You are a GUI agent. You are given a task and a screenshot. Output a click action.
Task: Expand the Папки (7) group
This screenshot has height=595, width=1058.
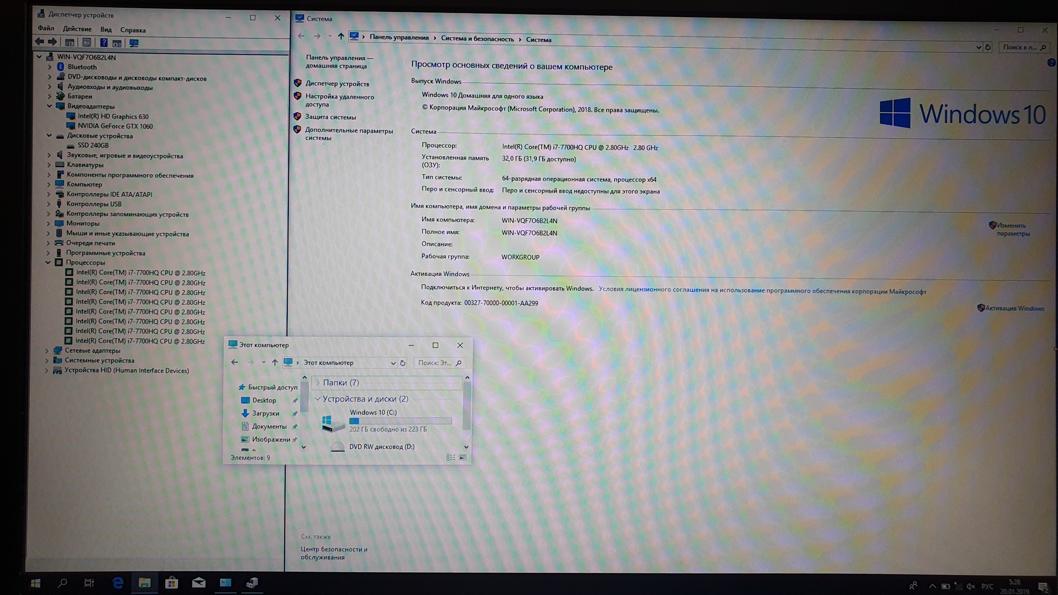(318, 383)
